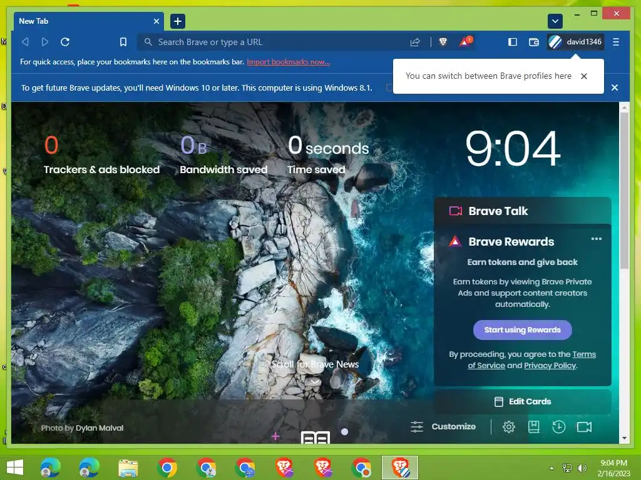
Task: Go back using the browser back arrow
Action: [x=25, y=42]
